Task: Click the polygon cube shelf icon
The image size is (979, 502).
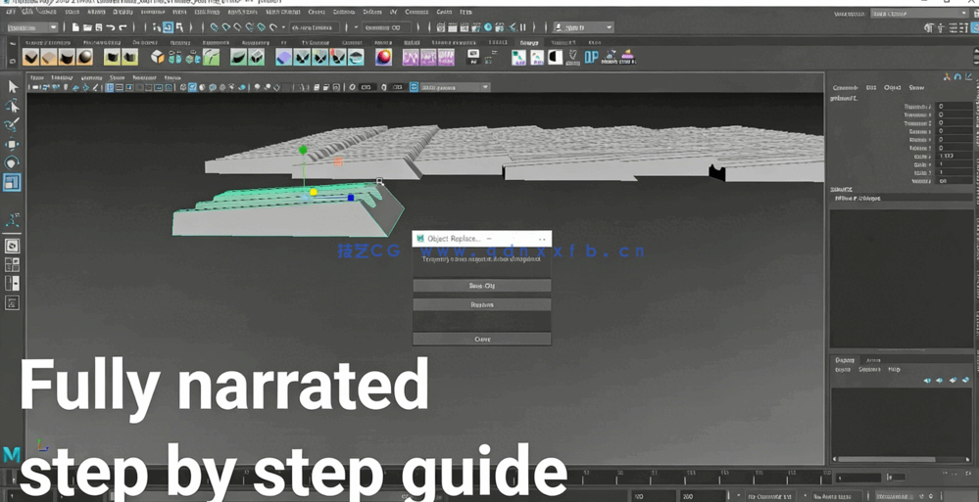Action: coord(158,58)
